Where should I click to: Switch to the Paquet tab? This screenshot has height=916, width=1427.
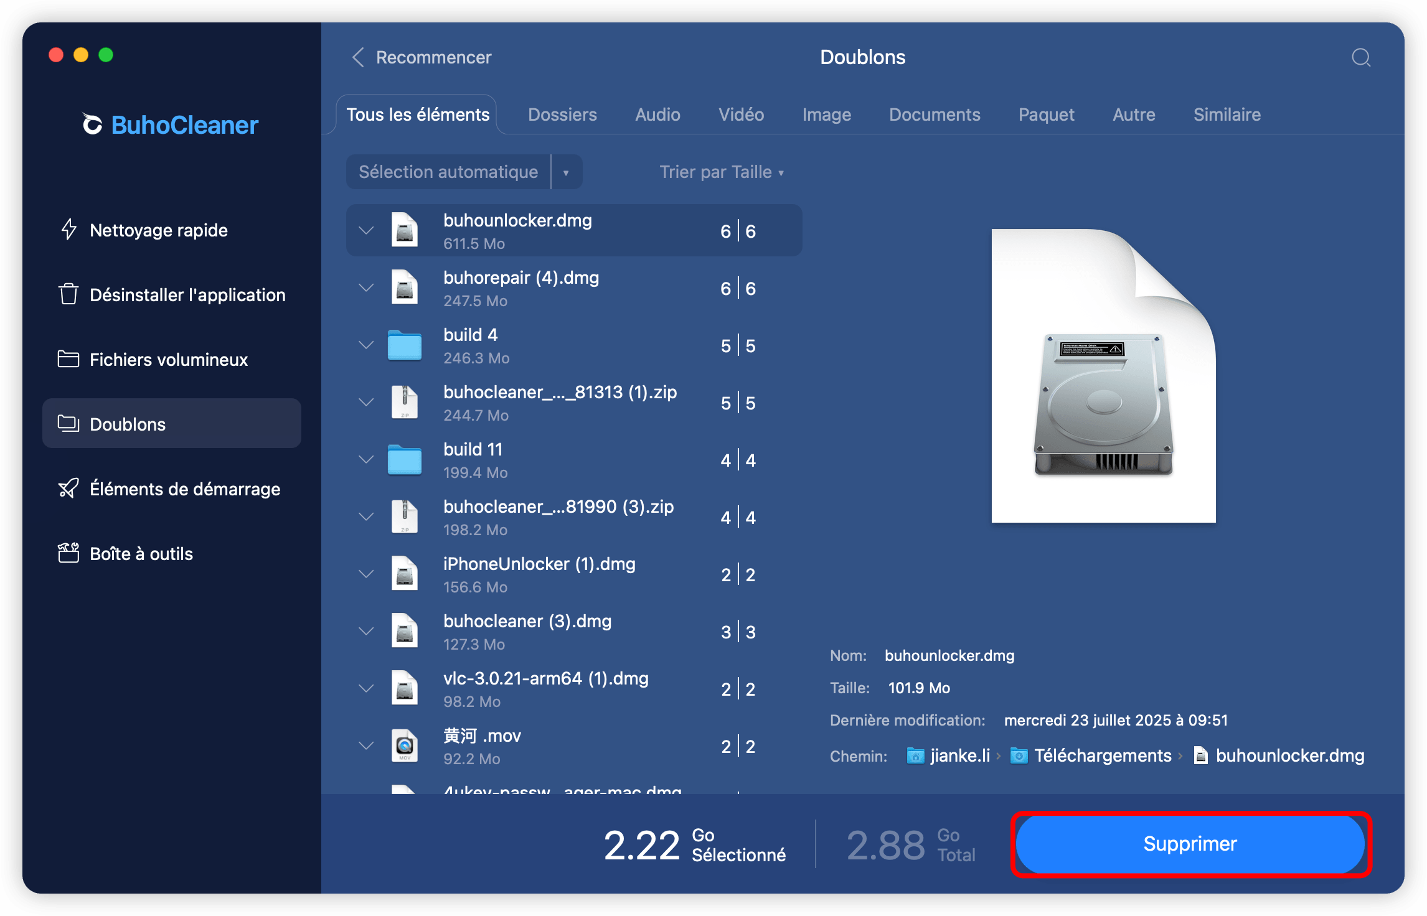[1046, 115]
